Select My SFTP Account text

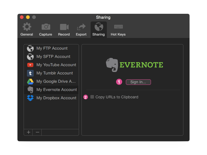53,57
